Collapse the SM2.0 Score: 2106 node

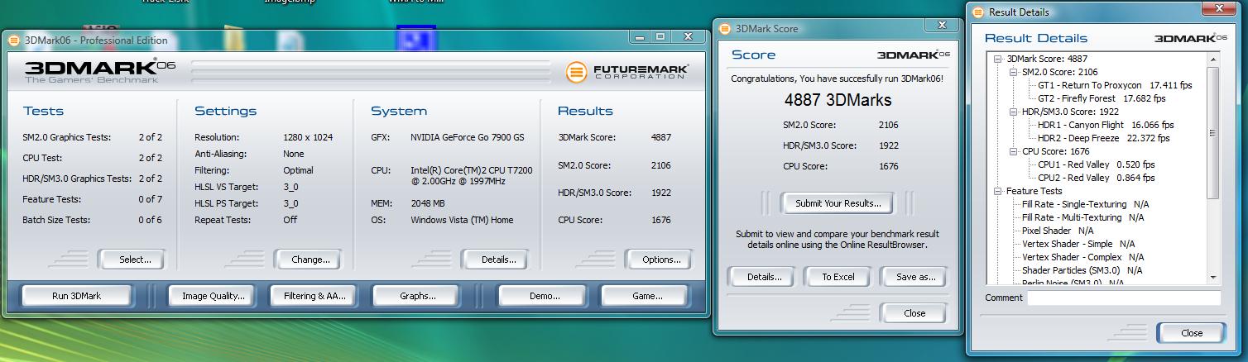[1014, 72]
